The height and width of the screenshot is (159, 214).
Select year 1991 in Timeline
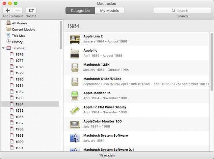(x=19, y=148)
